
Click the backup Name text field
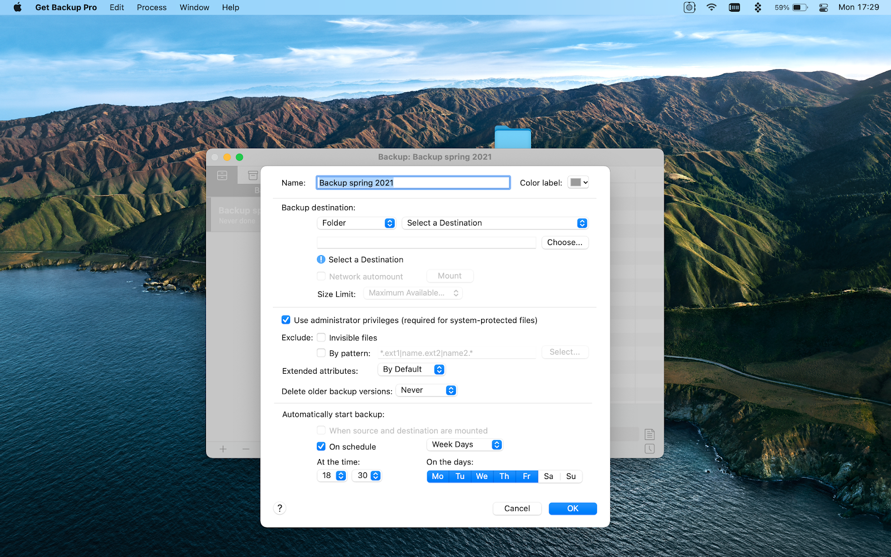(413, 183)
